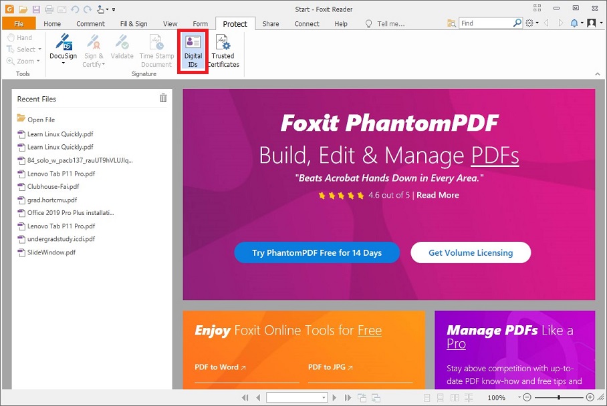Click the Get Volume Licensing button
The width and height of the screenshot is (607, 406).
point(471,252)
